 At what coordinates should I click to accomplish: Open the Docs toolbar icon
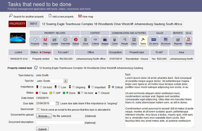pos(85,41)
